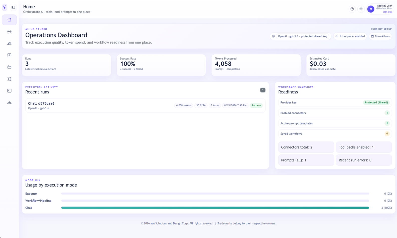
Task: Click the Tokens Processed 4,058 card
Action: point(256,65)
